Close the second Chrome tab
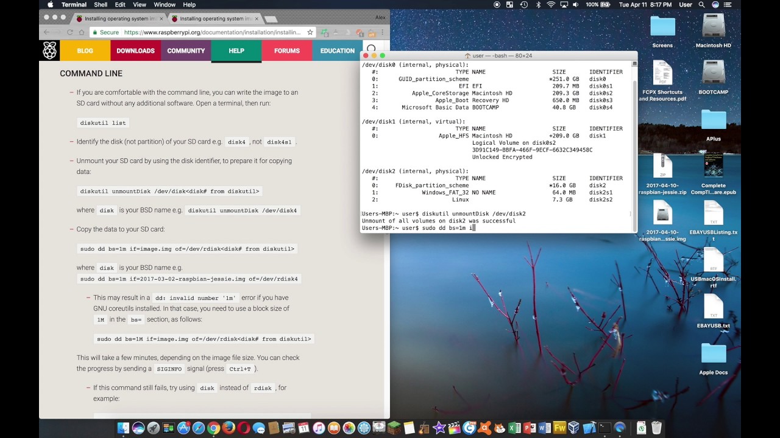The height and width of the screenshot is (438, 780). 257,18
